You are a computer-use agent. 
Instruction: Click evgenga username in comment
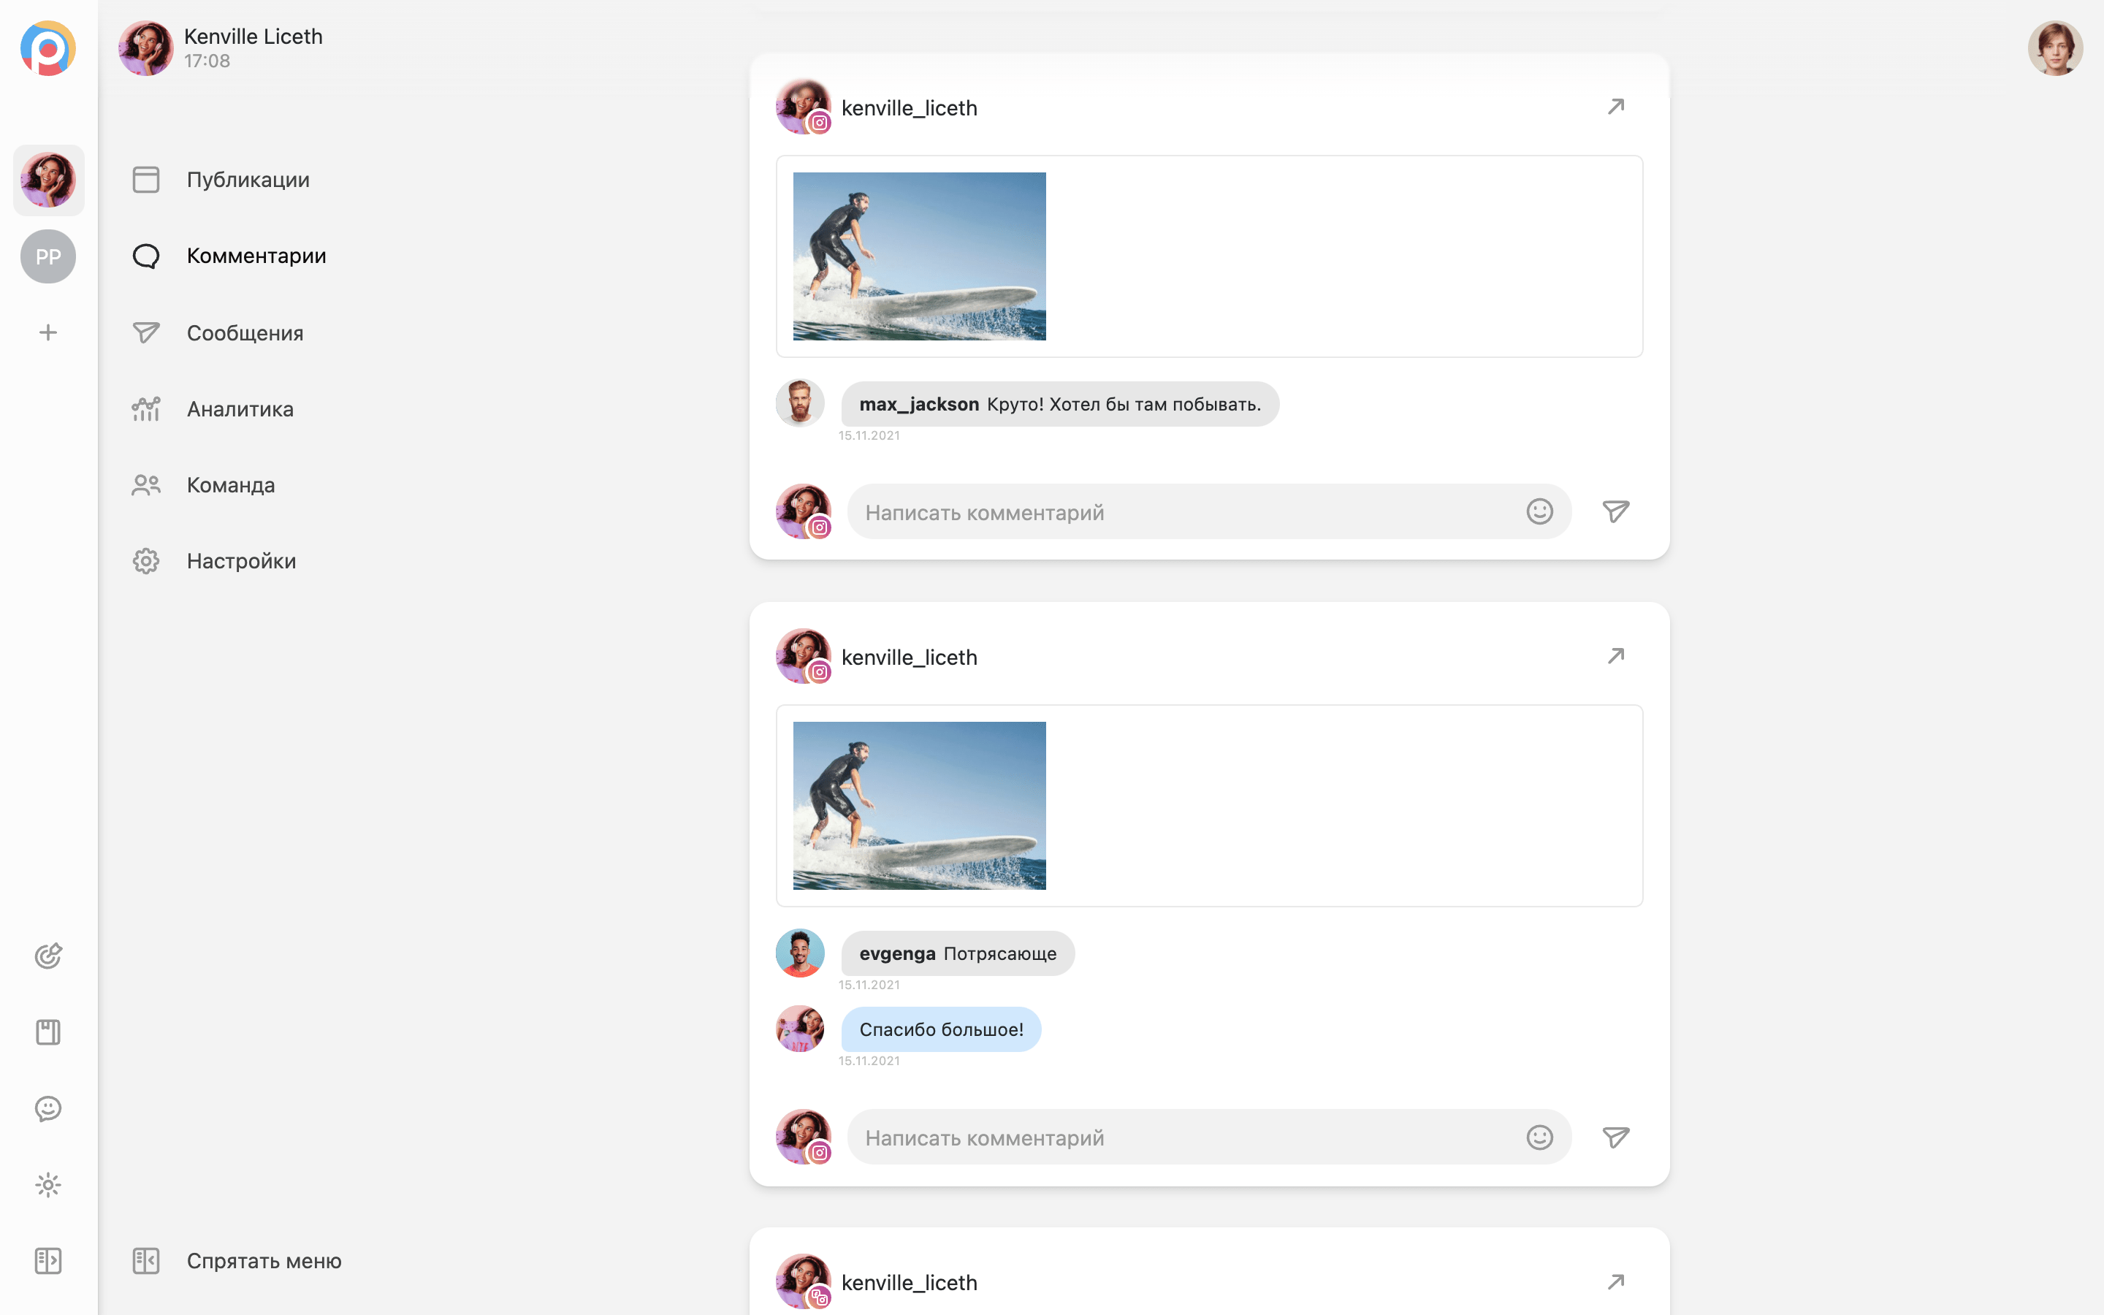click(x=897, y=953)
